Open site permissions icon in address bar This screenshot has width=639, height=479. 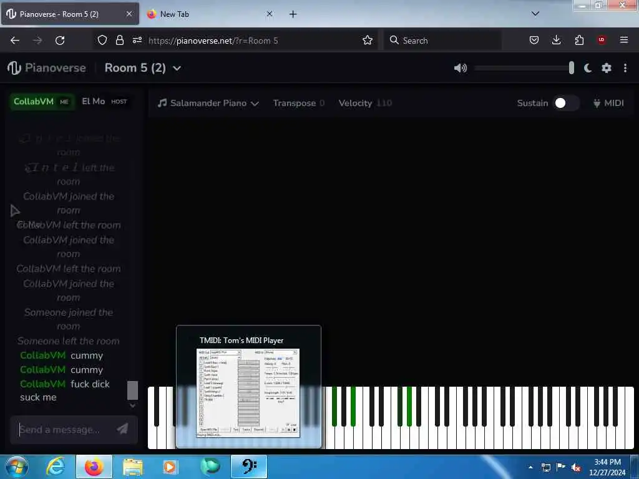pyautogui.click(x=137, y=41)
